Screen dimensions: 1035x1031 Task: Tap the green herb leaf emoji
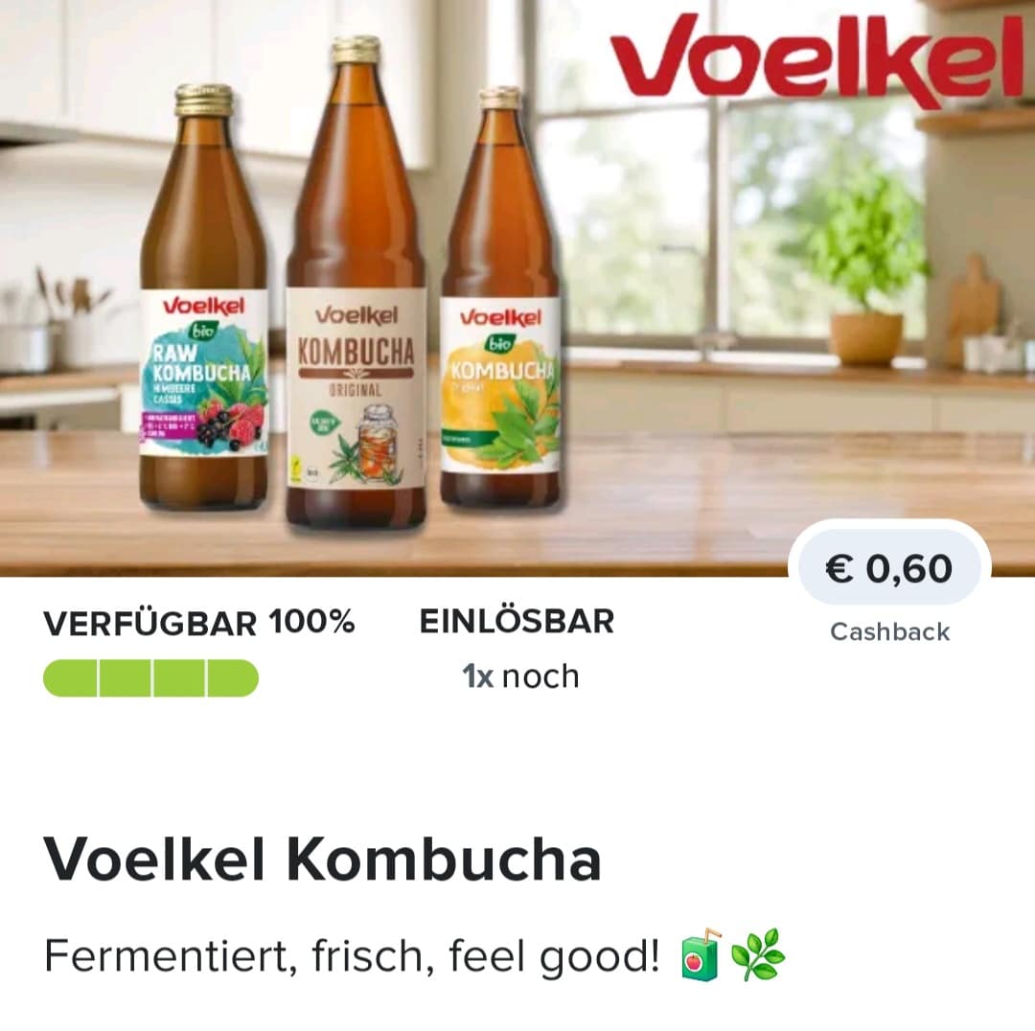tap(758, 954)
